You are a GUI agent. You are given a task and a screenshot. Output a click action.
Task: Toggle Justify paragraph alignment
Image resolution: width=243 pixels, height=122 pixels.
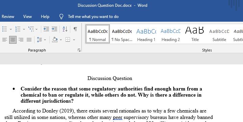(x=29, y=40)
